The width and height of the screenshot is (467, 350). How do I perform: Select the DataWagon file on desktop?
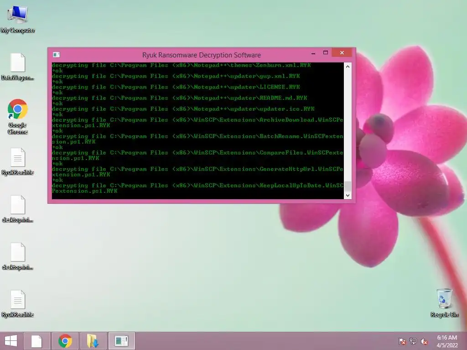[18, 67]
